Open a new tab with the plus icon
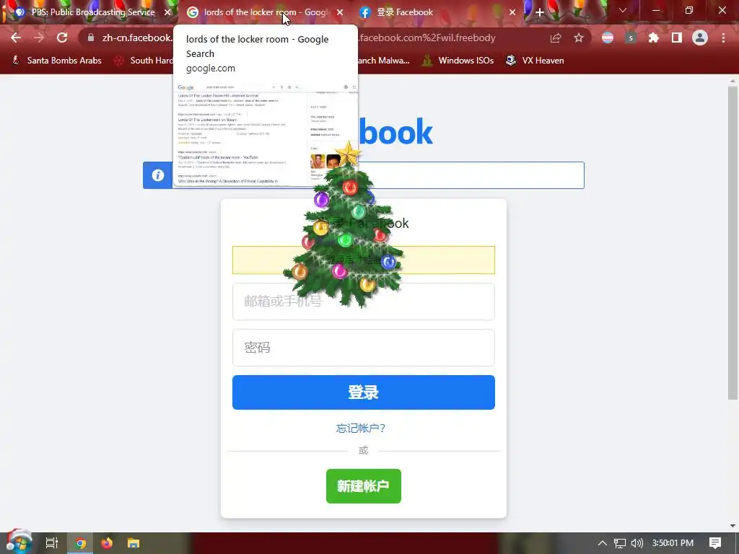 click(540, 12)
